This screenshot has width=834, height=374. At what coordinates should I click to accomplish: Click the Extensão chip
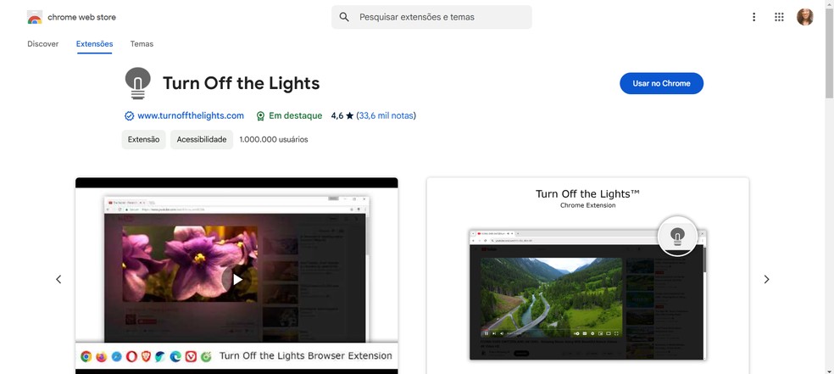pos(143,139)
